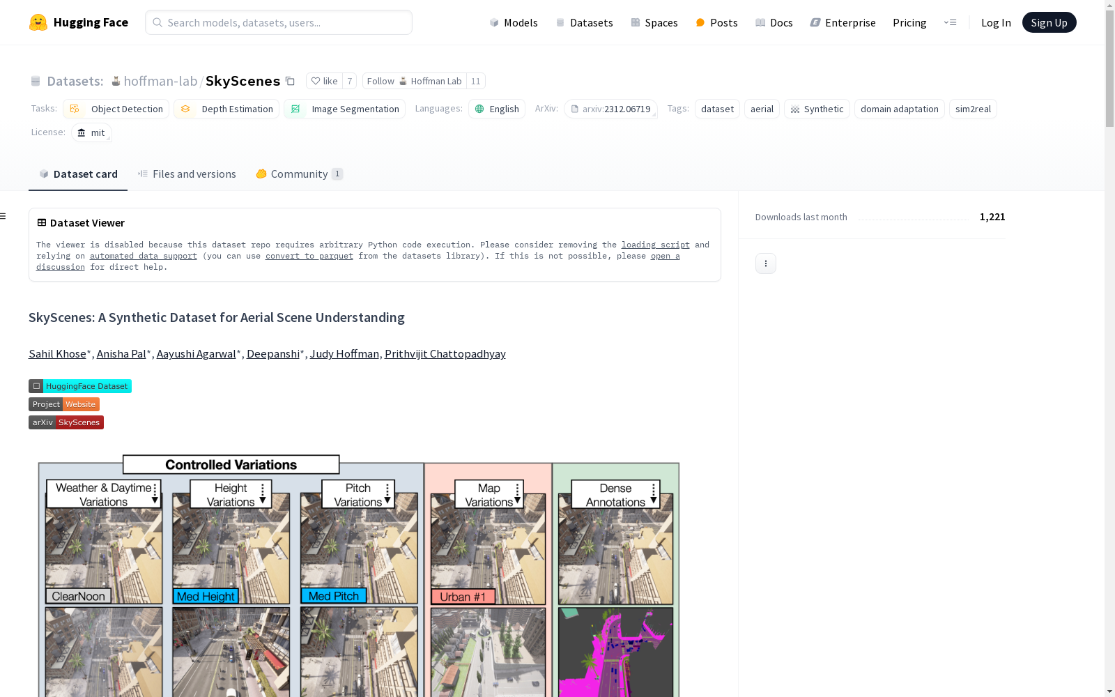
Task: Click the Datasets breadcrumb icon
Action: pyautogui.click(x=36, y=82)
